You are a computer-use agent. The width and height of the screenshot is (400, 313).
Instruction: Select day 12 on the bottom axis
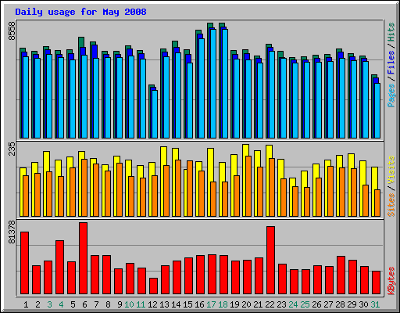click(x=152, y=304)
